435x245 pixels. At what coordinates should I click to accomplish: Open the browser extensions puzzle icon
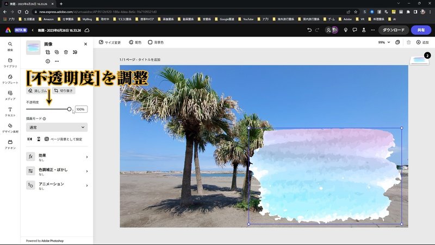[408, 11]
